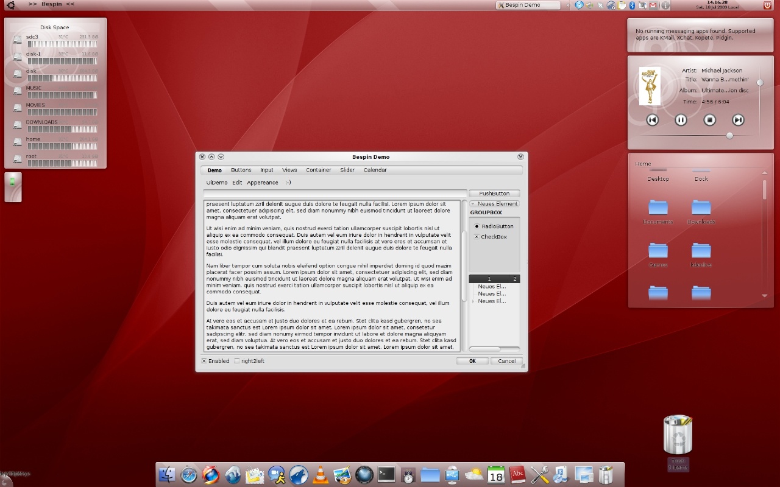The height and width of the screenshot is (487, 780).
Task: Pause the Michael Jackson track
Action: [x=681, y=120]
